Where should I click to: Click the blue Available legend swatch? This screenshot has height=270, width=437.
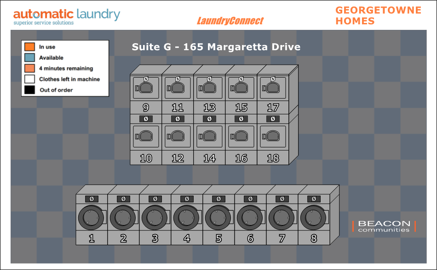tap(29, 57)
